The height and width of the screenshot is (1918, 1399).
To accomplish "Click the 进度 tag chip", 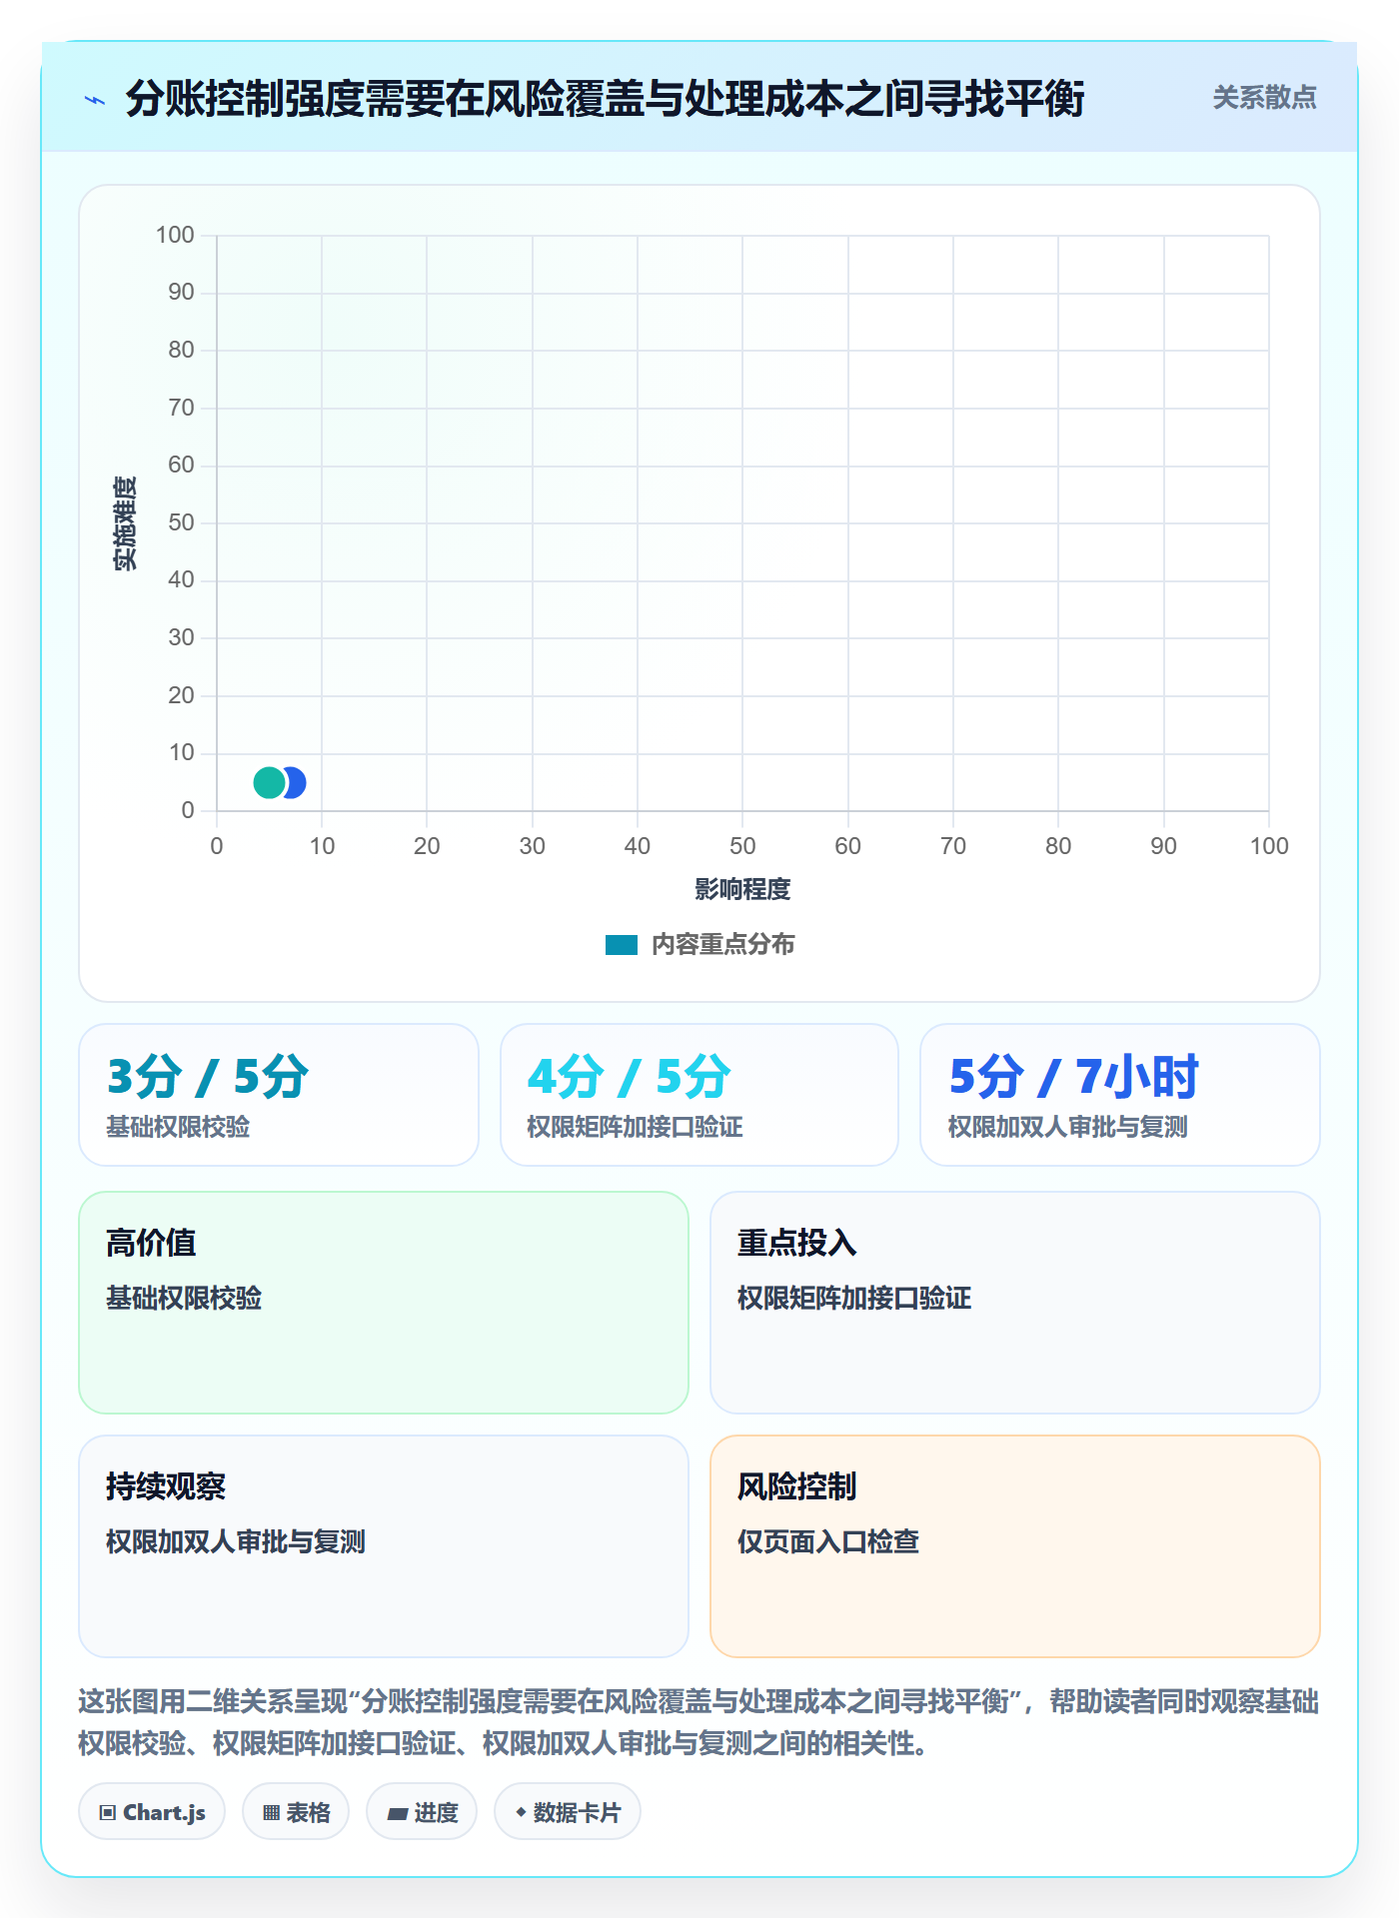I will pyautogui.click(x=422, y=1812).
